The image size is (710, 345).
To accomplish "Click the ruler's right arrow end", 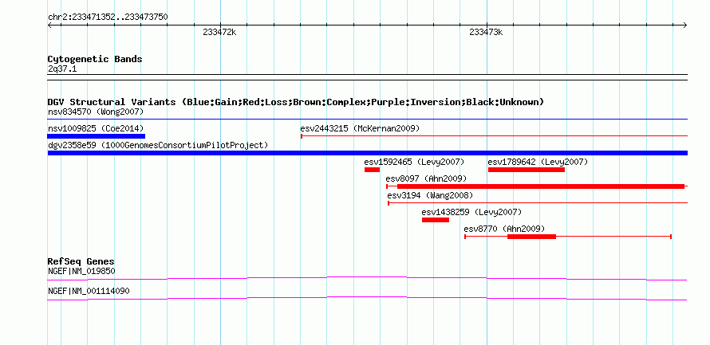I will click(x=685, y=25).
